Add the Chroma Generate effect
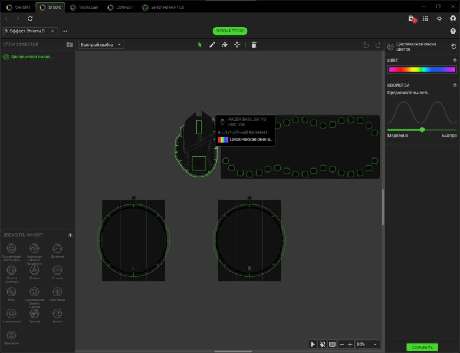This screenshot has height=353, width=460. point(11,270)
